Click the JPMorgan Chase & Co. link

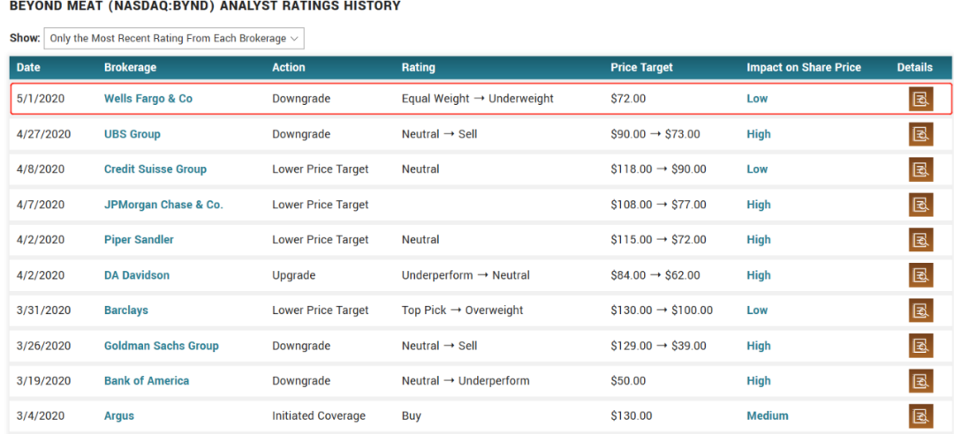point(163,205)
